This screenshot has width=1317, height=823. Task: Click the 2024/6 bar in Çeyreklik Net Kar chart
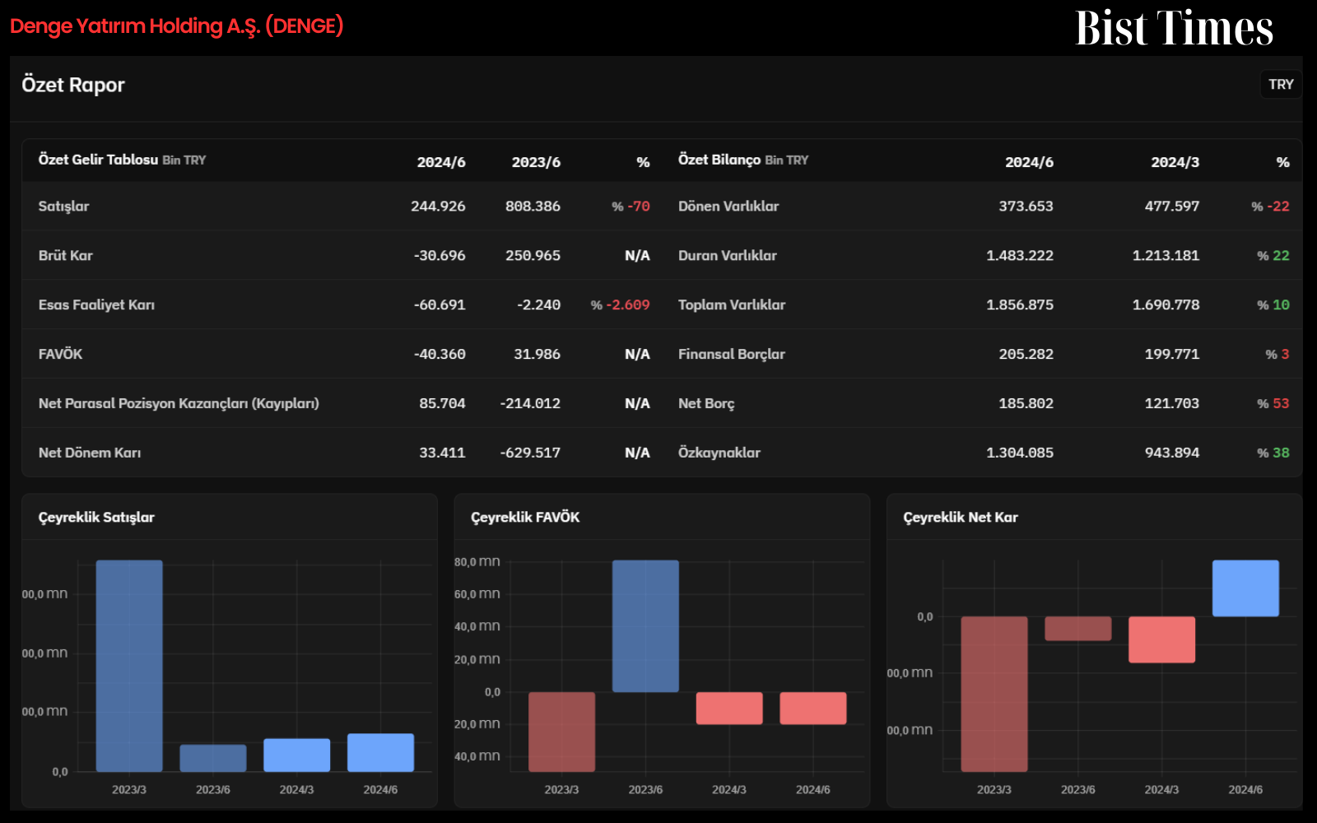pyautogui.click(x=1245, y=588)
